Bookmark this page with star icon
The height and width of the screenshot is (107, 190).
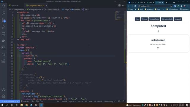(x=171, y=6)
